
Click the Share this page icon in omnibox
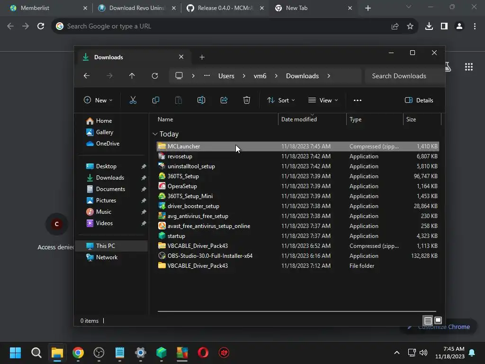[395, 27]
